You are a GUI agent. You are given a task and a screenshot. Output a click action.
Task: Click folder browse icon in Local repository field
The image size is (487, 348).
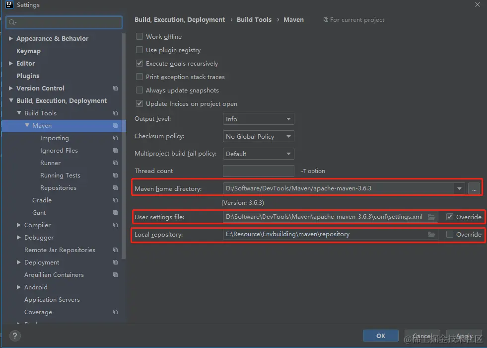[431, 235]
